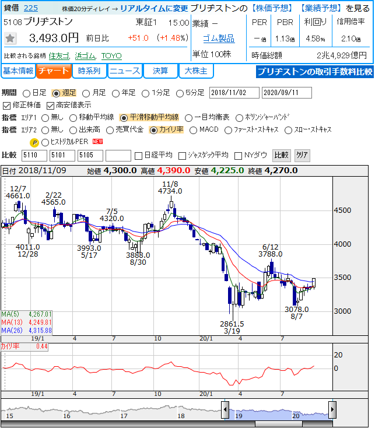Select ファースト・ストキャス radio

click(228, 130)
